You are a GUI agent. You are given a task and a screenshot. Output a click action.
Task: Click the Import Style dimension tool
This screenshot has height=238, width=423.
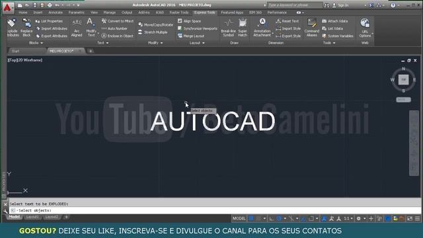tap(288, 28)
